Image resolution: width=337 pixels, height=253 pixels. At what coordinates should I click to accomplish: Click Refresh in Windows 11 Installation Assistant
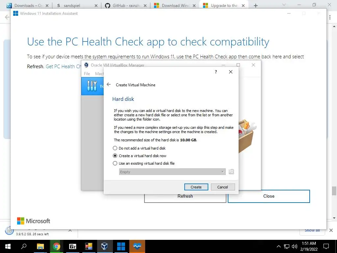tap(185, 196)
